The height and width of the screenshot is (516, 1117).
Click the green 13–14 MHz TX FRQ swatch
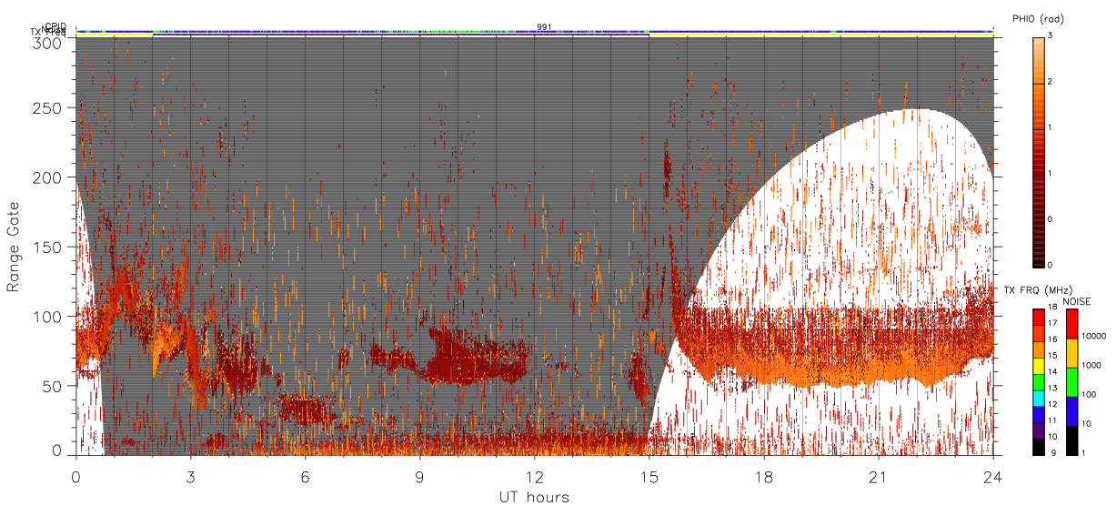point(1038,382)
